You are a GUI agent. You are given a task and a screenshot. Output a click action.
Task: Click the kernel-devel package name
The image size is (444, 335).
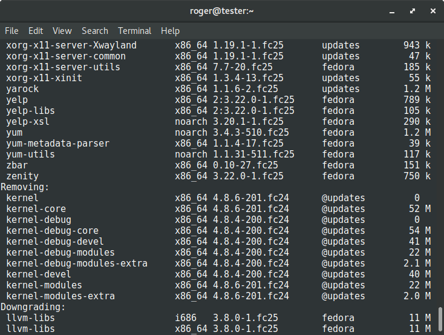point(39,274)
